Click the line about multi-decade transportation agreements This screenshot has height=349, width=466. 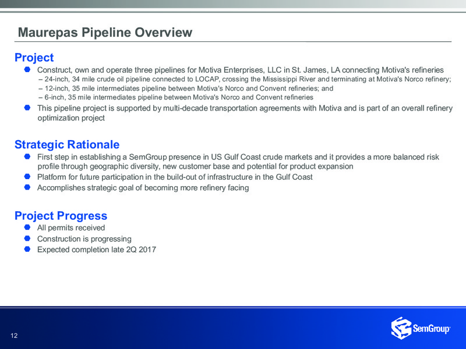pyautogui.click(x=245, y=108)
